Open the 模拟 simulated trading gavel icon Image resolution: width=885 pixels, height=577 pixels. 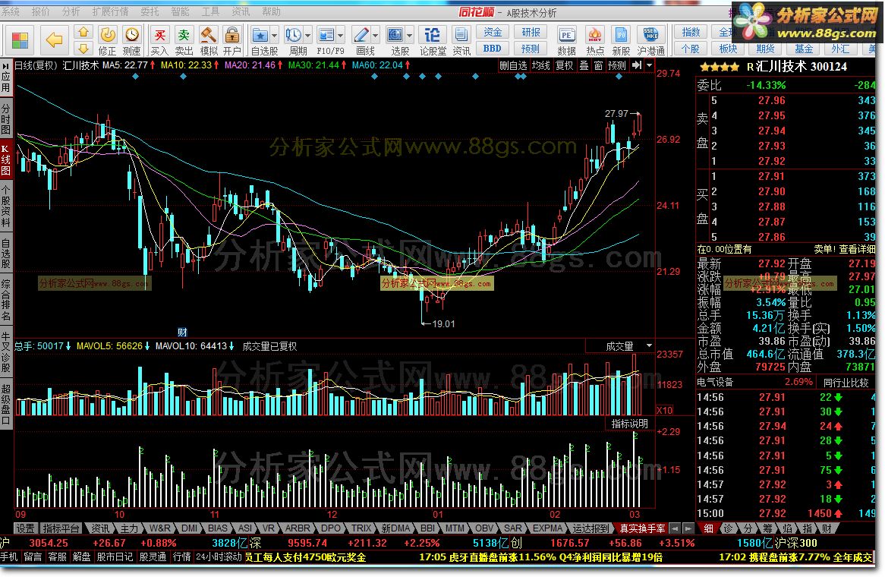click(x=208, y=40)
